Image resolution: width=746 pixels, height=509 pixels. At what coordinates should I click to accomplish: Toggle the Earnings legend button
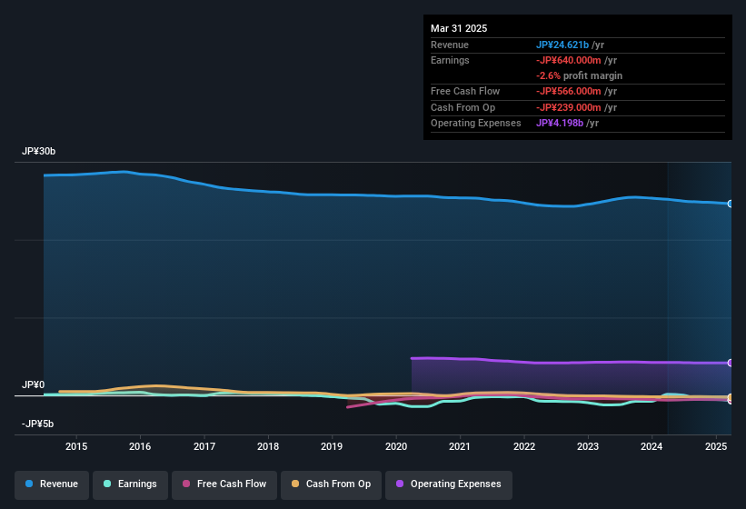pos(130,484)
